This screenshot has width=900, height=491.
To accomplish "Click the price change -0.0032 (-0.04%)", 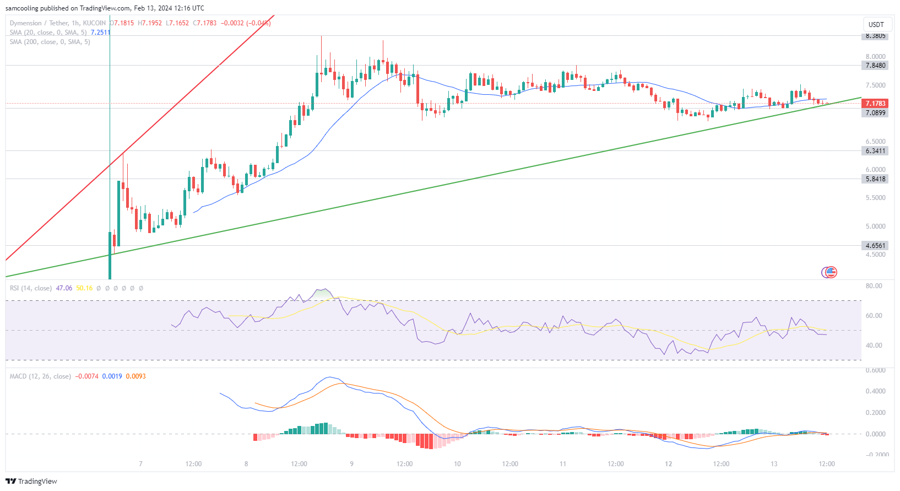I will (246, 23).
